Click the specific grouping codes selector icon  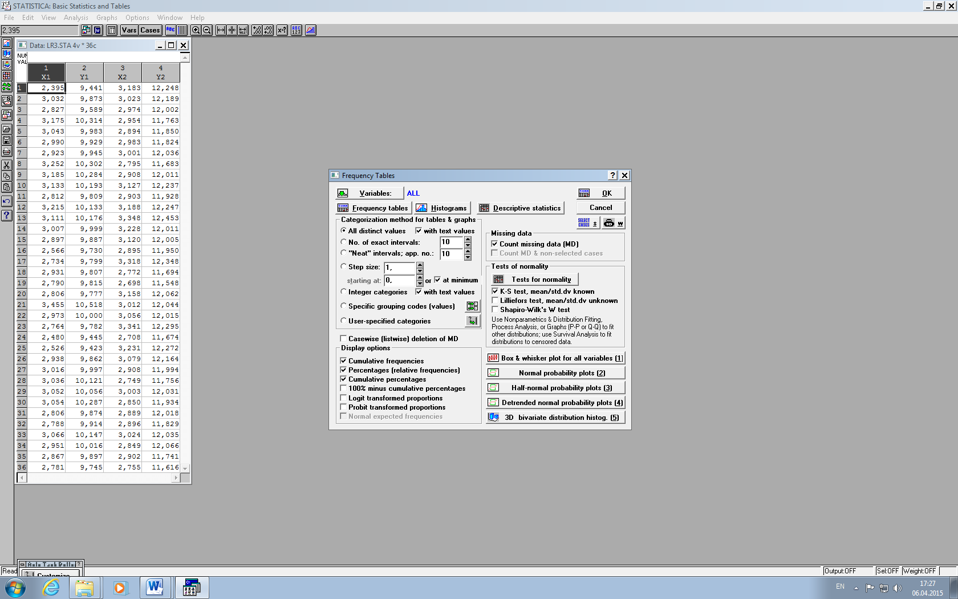point(472,306)
